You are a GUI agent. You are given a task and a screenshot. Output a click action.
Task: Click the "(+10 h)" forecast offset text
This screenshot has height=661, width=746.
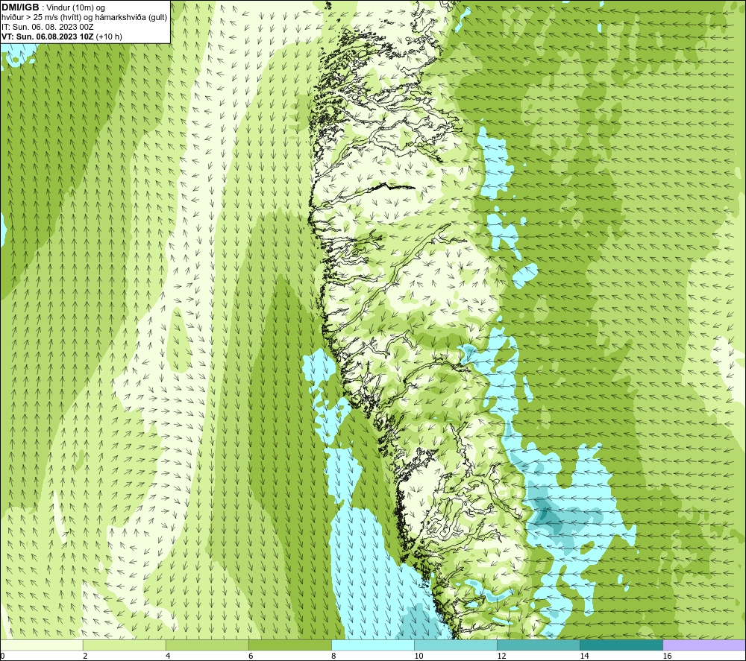click(109, 37)
